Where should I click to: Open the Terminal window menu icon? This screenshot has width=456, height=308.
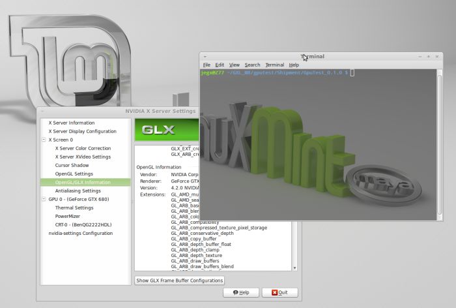(x=205, y=57)
